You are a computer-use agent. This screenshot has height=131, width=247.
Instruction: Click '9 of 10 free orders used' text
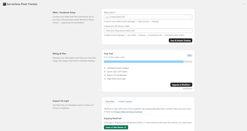(114, 57)
